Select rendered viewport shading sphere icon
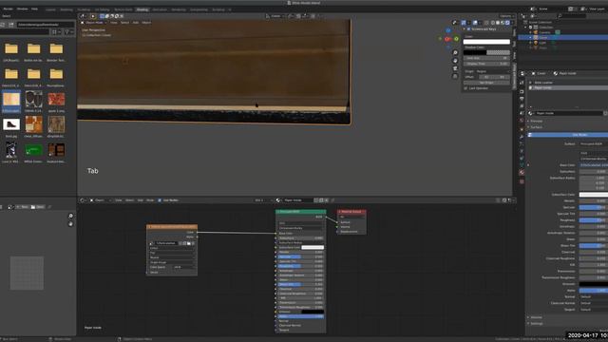Image resolution: width=608 pixels, height=342 pixels. pyautogui.click(x=507, y=23)
